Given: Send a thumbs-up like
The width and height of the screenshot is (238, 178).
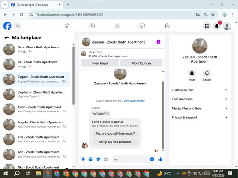Looking at the screenshot, I should click(x=160, y=159).
